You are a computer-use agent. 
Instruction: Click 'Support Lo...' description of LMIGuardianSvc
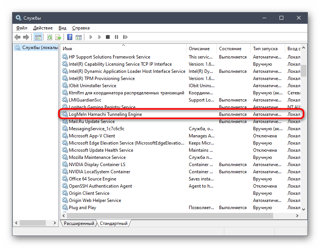pyautogui.click(x=202, y=100)
